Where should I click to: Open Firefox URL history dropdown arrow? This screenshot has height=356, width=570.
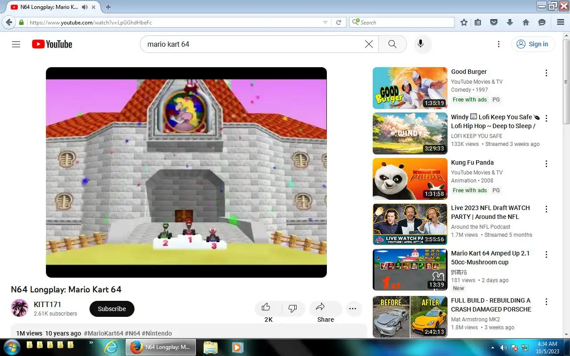[x=325, y=22]
